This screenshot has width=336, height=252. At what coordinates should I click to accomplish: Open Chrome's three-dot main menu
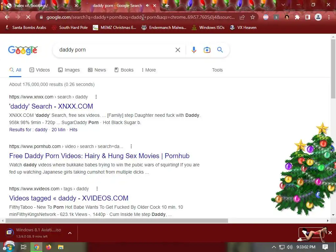click(x=329, y=17)
